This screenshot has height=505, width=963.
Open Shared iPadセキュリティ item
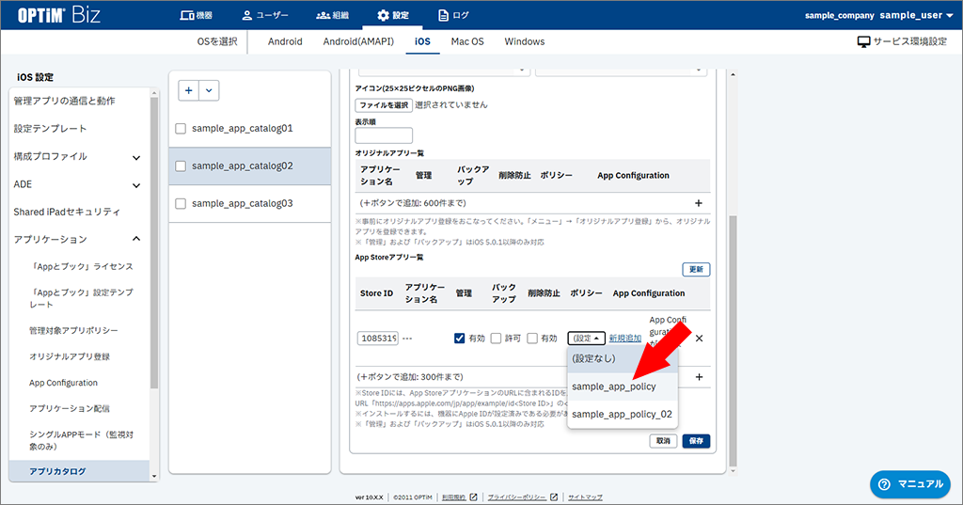pyautogui.click(x=67, y=212)
